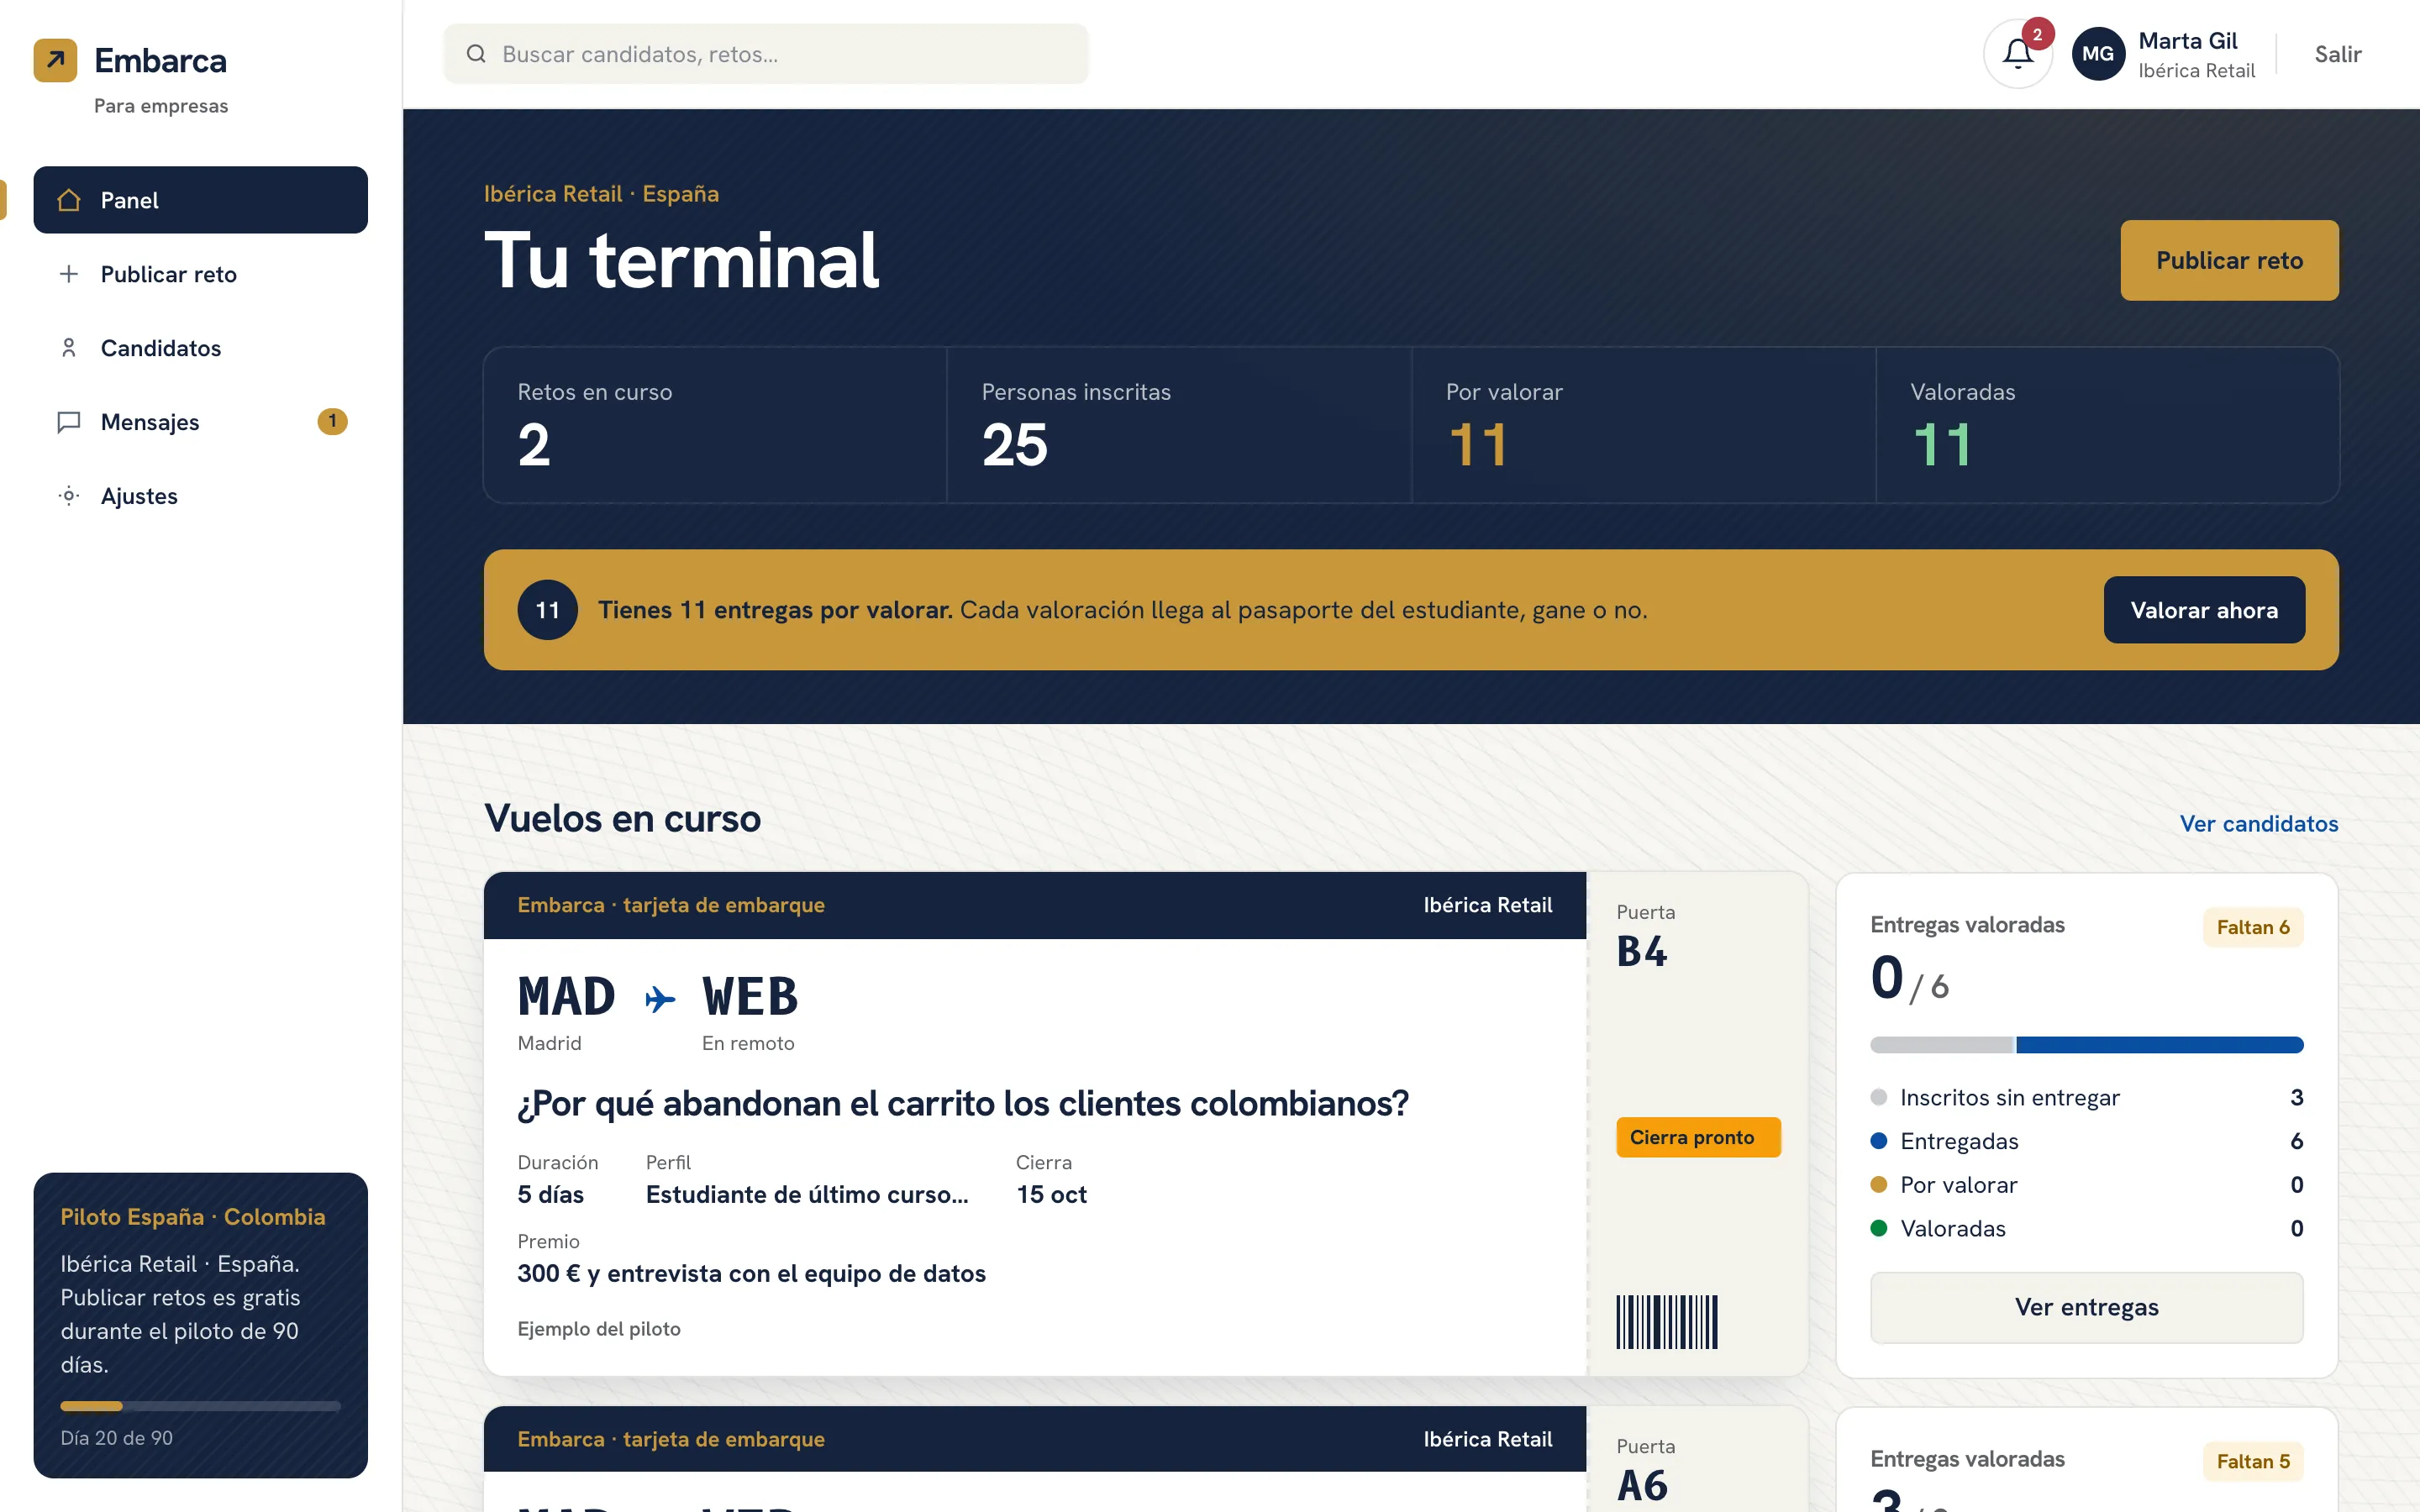Click the Faltan 6 badge
The width and height of the screenshot is (2420, 1512).
[2253, 927]
